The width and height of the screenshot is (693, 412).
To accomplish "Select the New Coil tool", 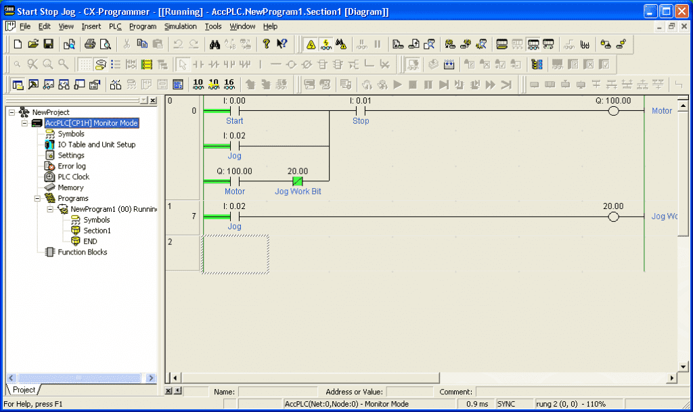I will [291, 66].
